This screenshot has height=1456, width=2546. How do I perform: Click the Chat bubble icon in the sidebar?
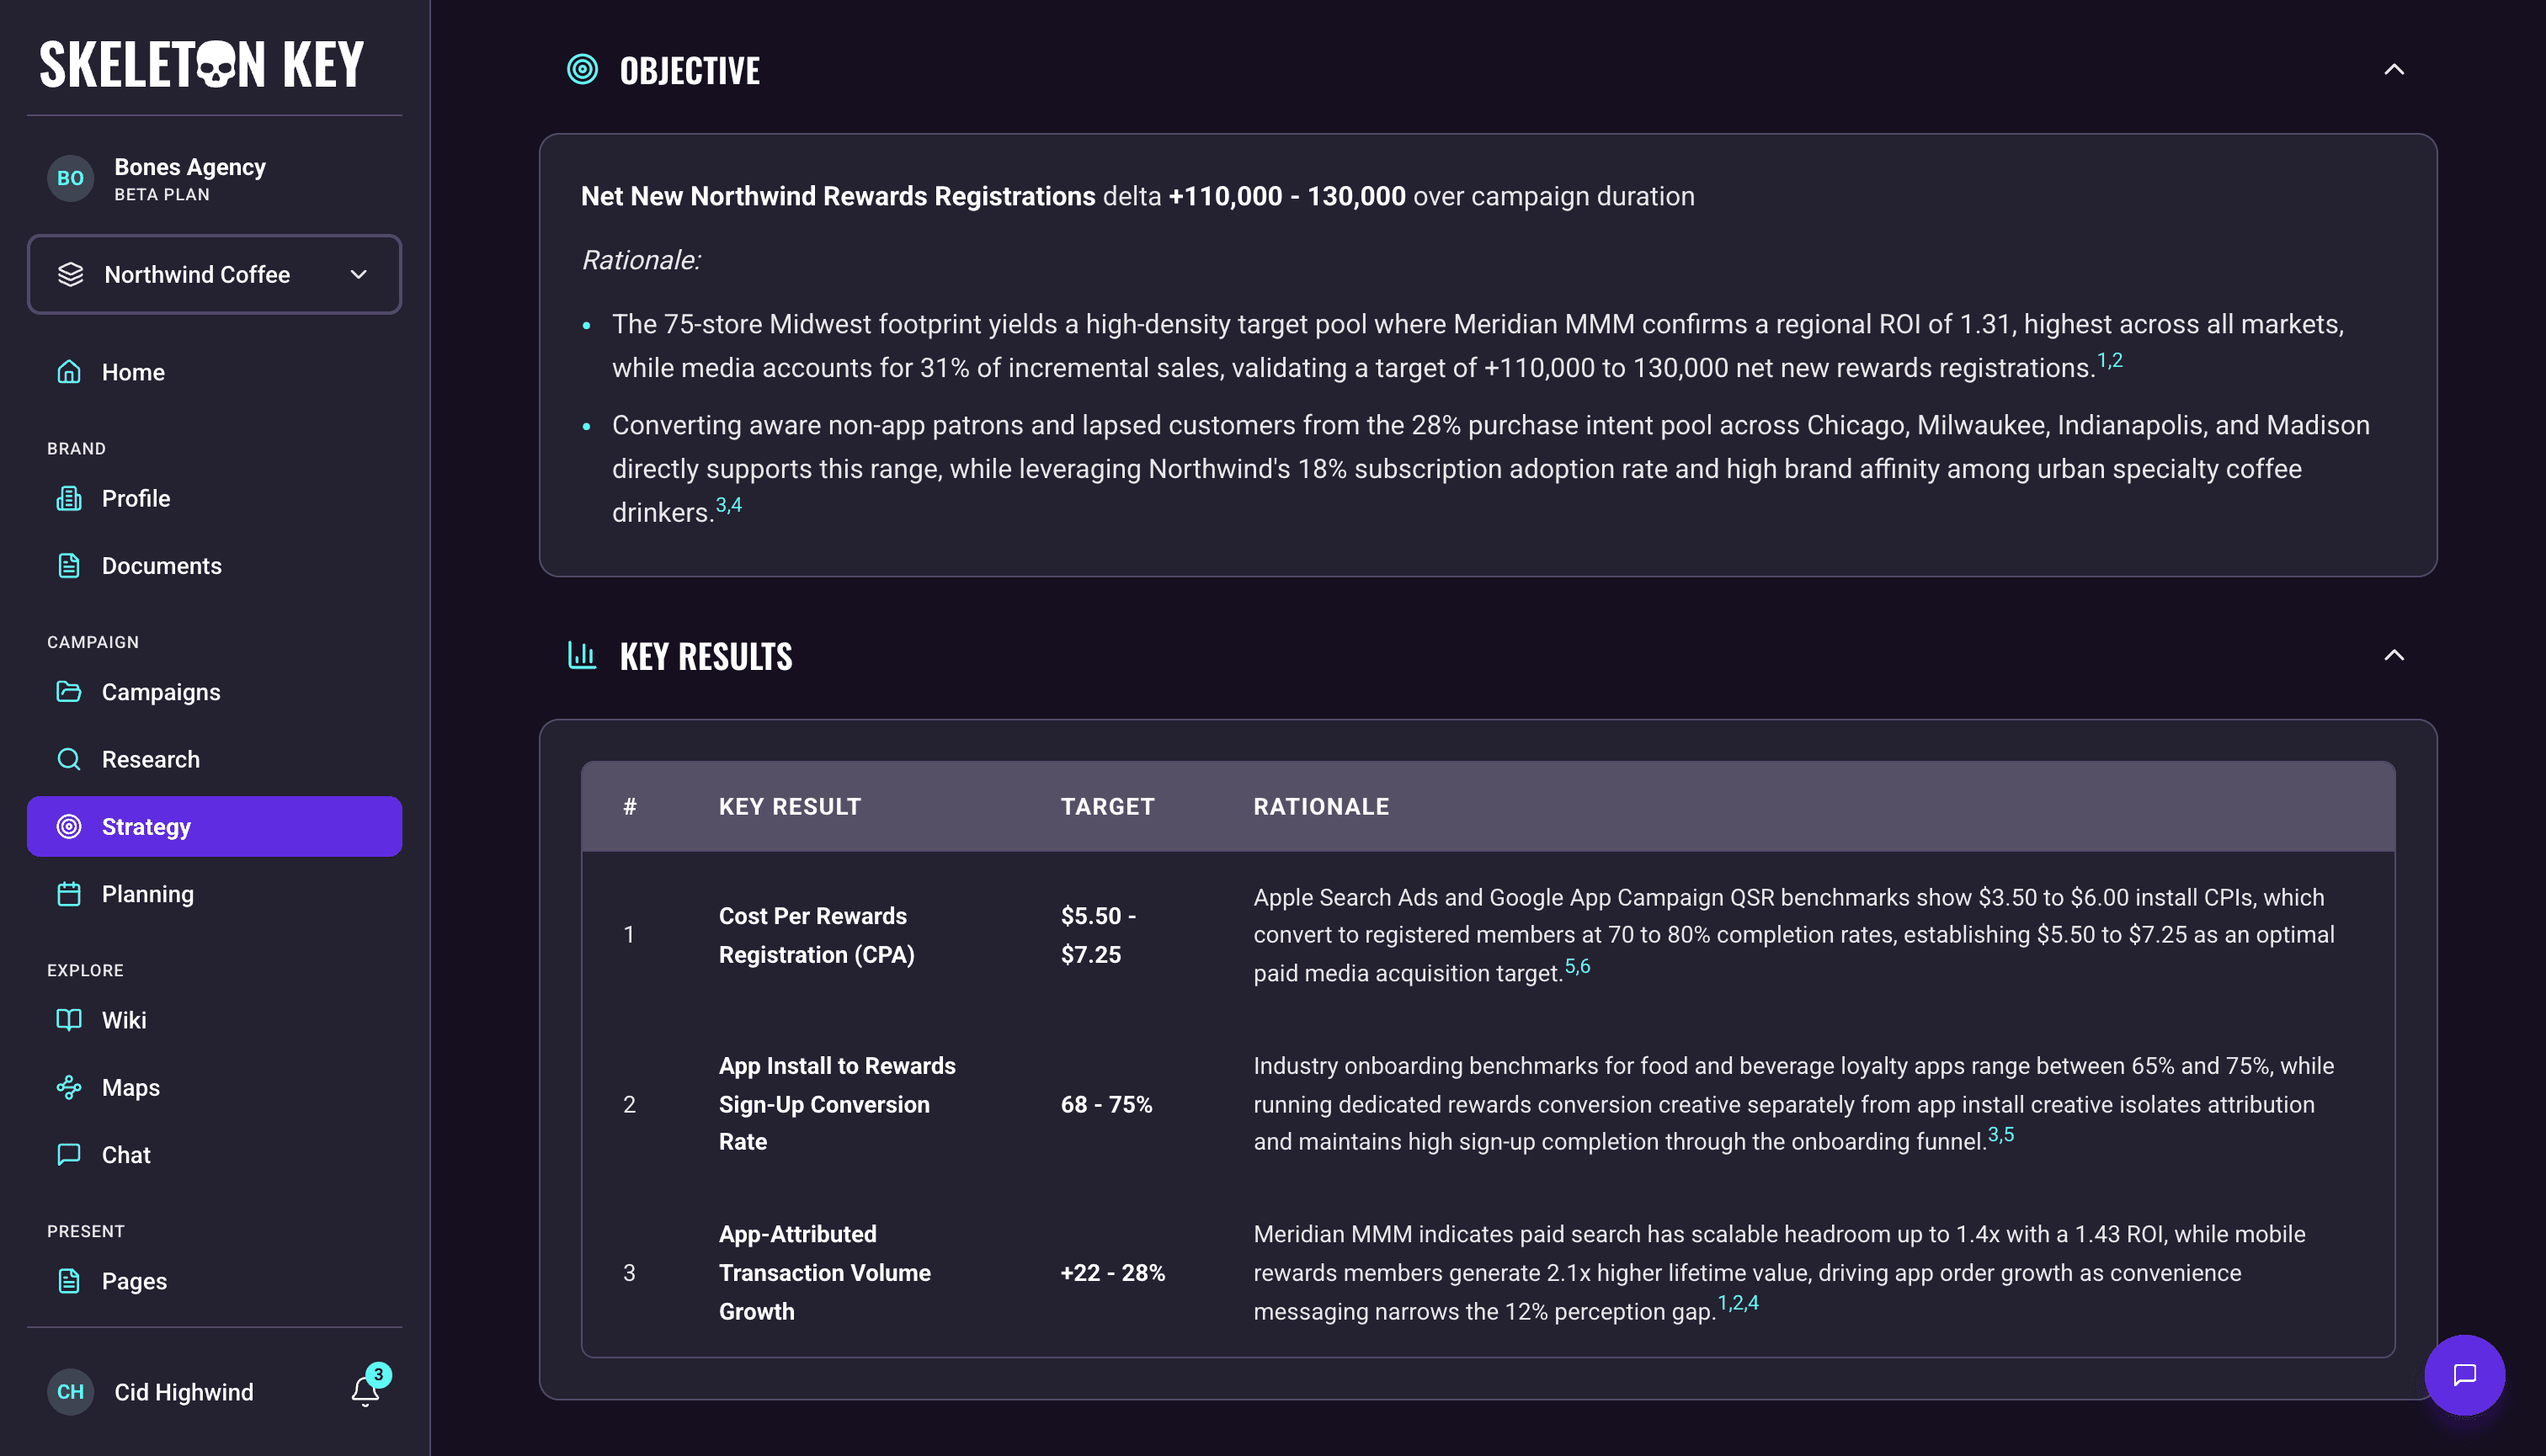click(69, 1155)
